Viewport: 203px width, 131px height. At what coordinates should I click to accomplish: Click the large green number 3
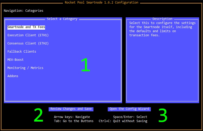(x=163, y=116)
